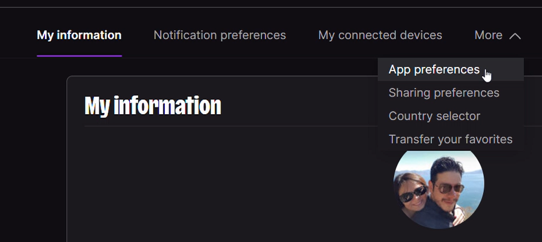Manage devices via My connected devices
Image resolution: width=542 pixels, height=242 pixels.
[x=380, y=35]
